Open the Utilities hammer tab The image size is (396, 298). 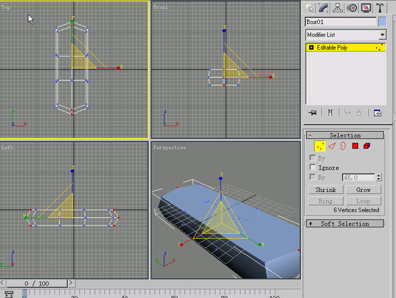coord(380,7)
